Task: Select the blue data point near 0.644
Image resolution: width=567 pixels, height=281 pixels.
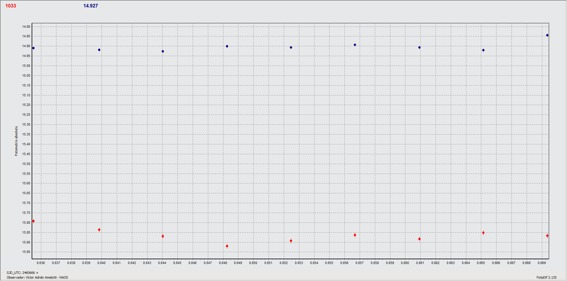Action: tap(163, 51)
